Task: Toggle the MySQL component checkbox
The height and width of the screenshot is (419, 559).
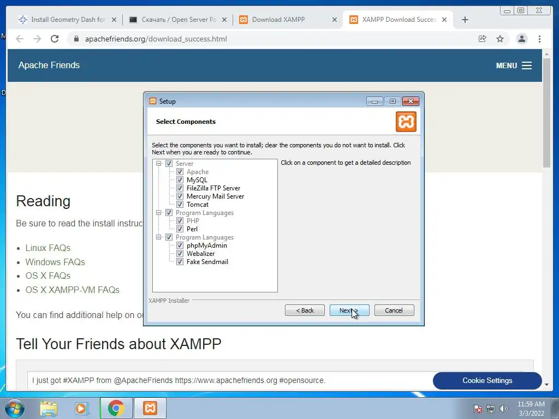Action: coord(180,180)
